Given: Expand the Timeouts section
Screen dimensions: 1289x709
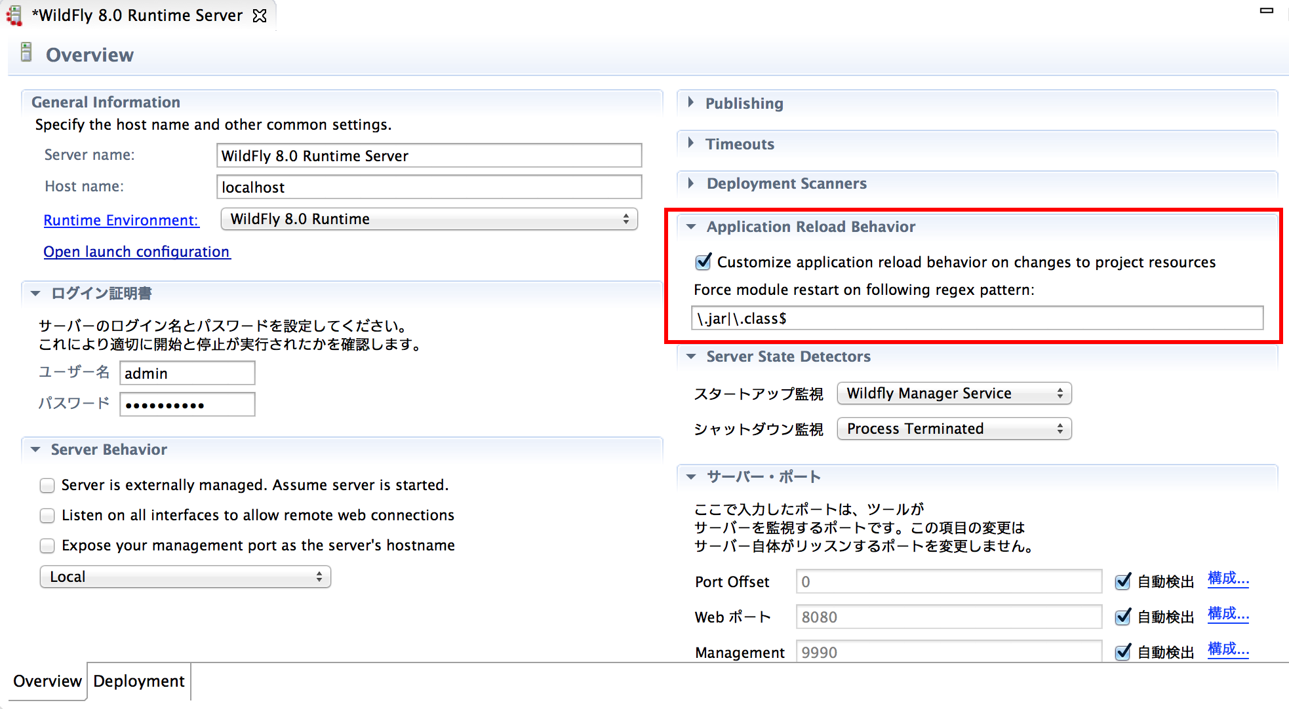Looking at the screenshot, I should pos(691,144).
